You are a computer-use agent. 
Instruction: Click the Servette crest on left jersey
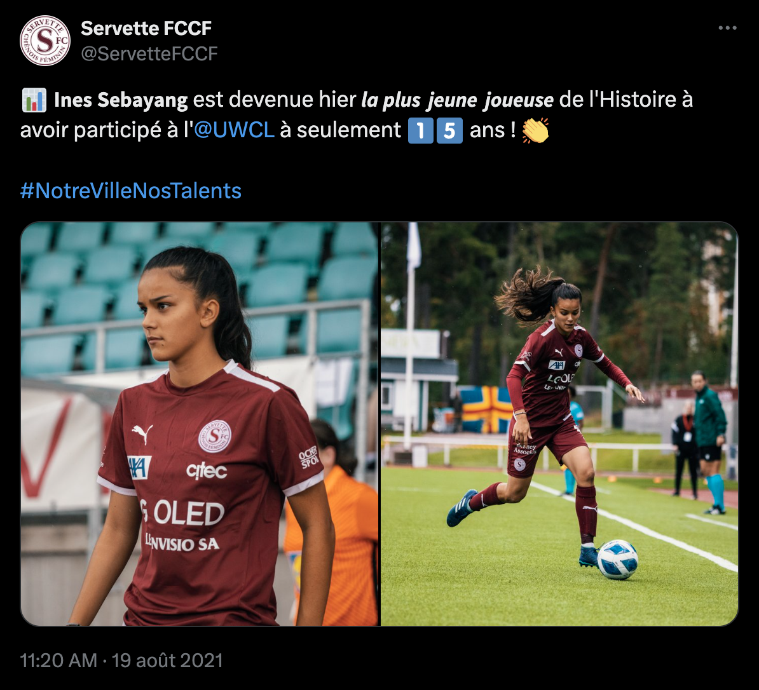tap(214, 436)
